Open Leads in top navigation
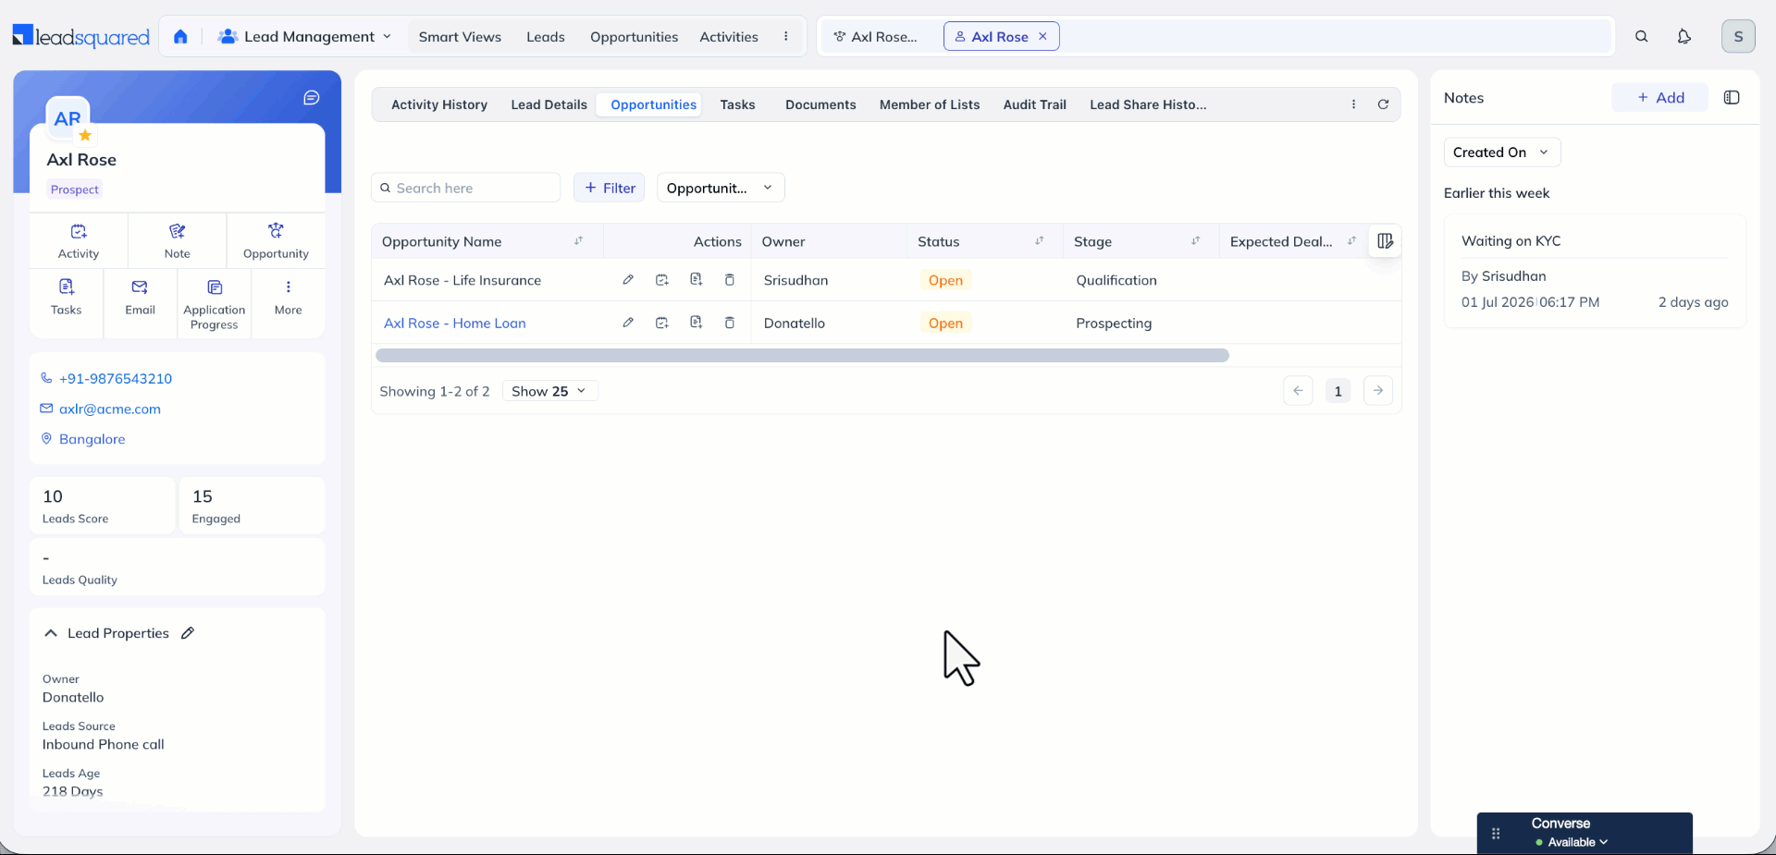The image size is (1776, 855). click(x=546, y=37)
